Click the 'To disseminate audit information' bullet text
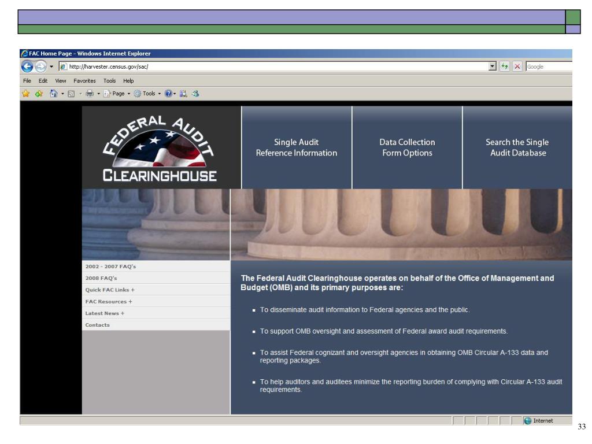Screen dimensions: 592x444 pos(365,310)
